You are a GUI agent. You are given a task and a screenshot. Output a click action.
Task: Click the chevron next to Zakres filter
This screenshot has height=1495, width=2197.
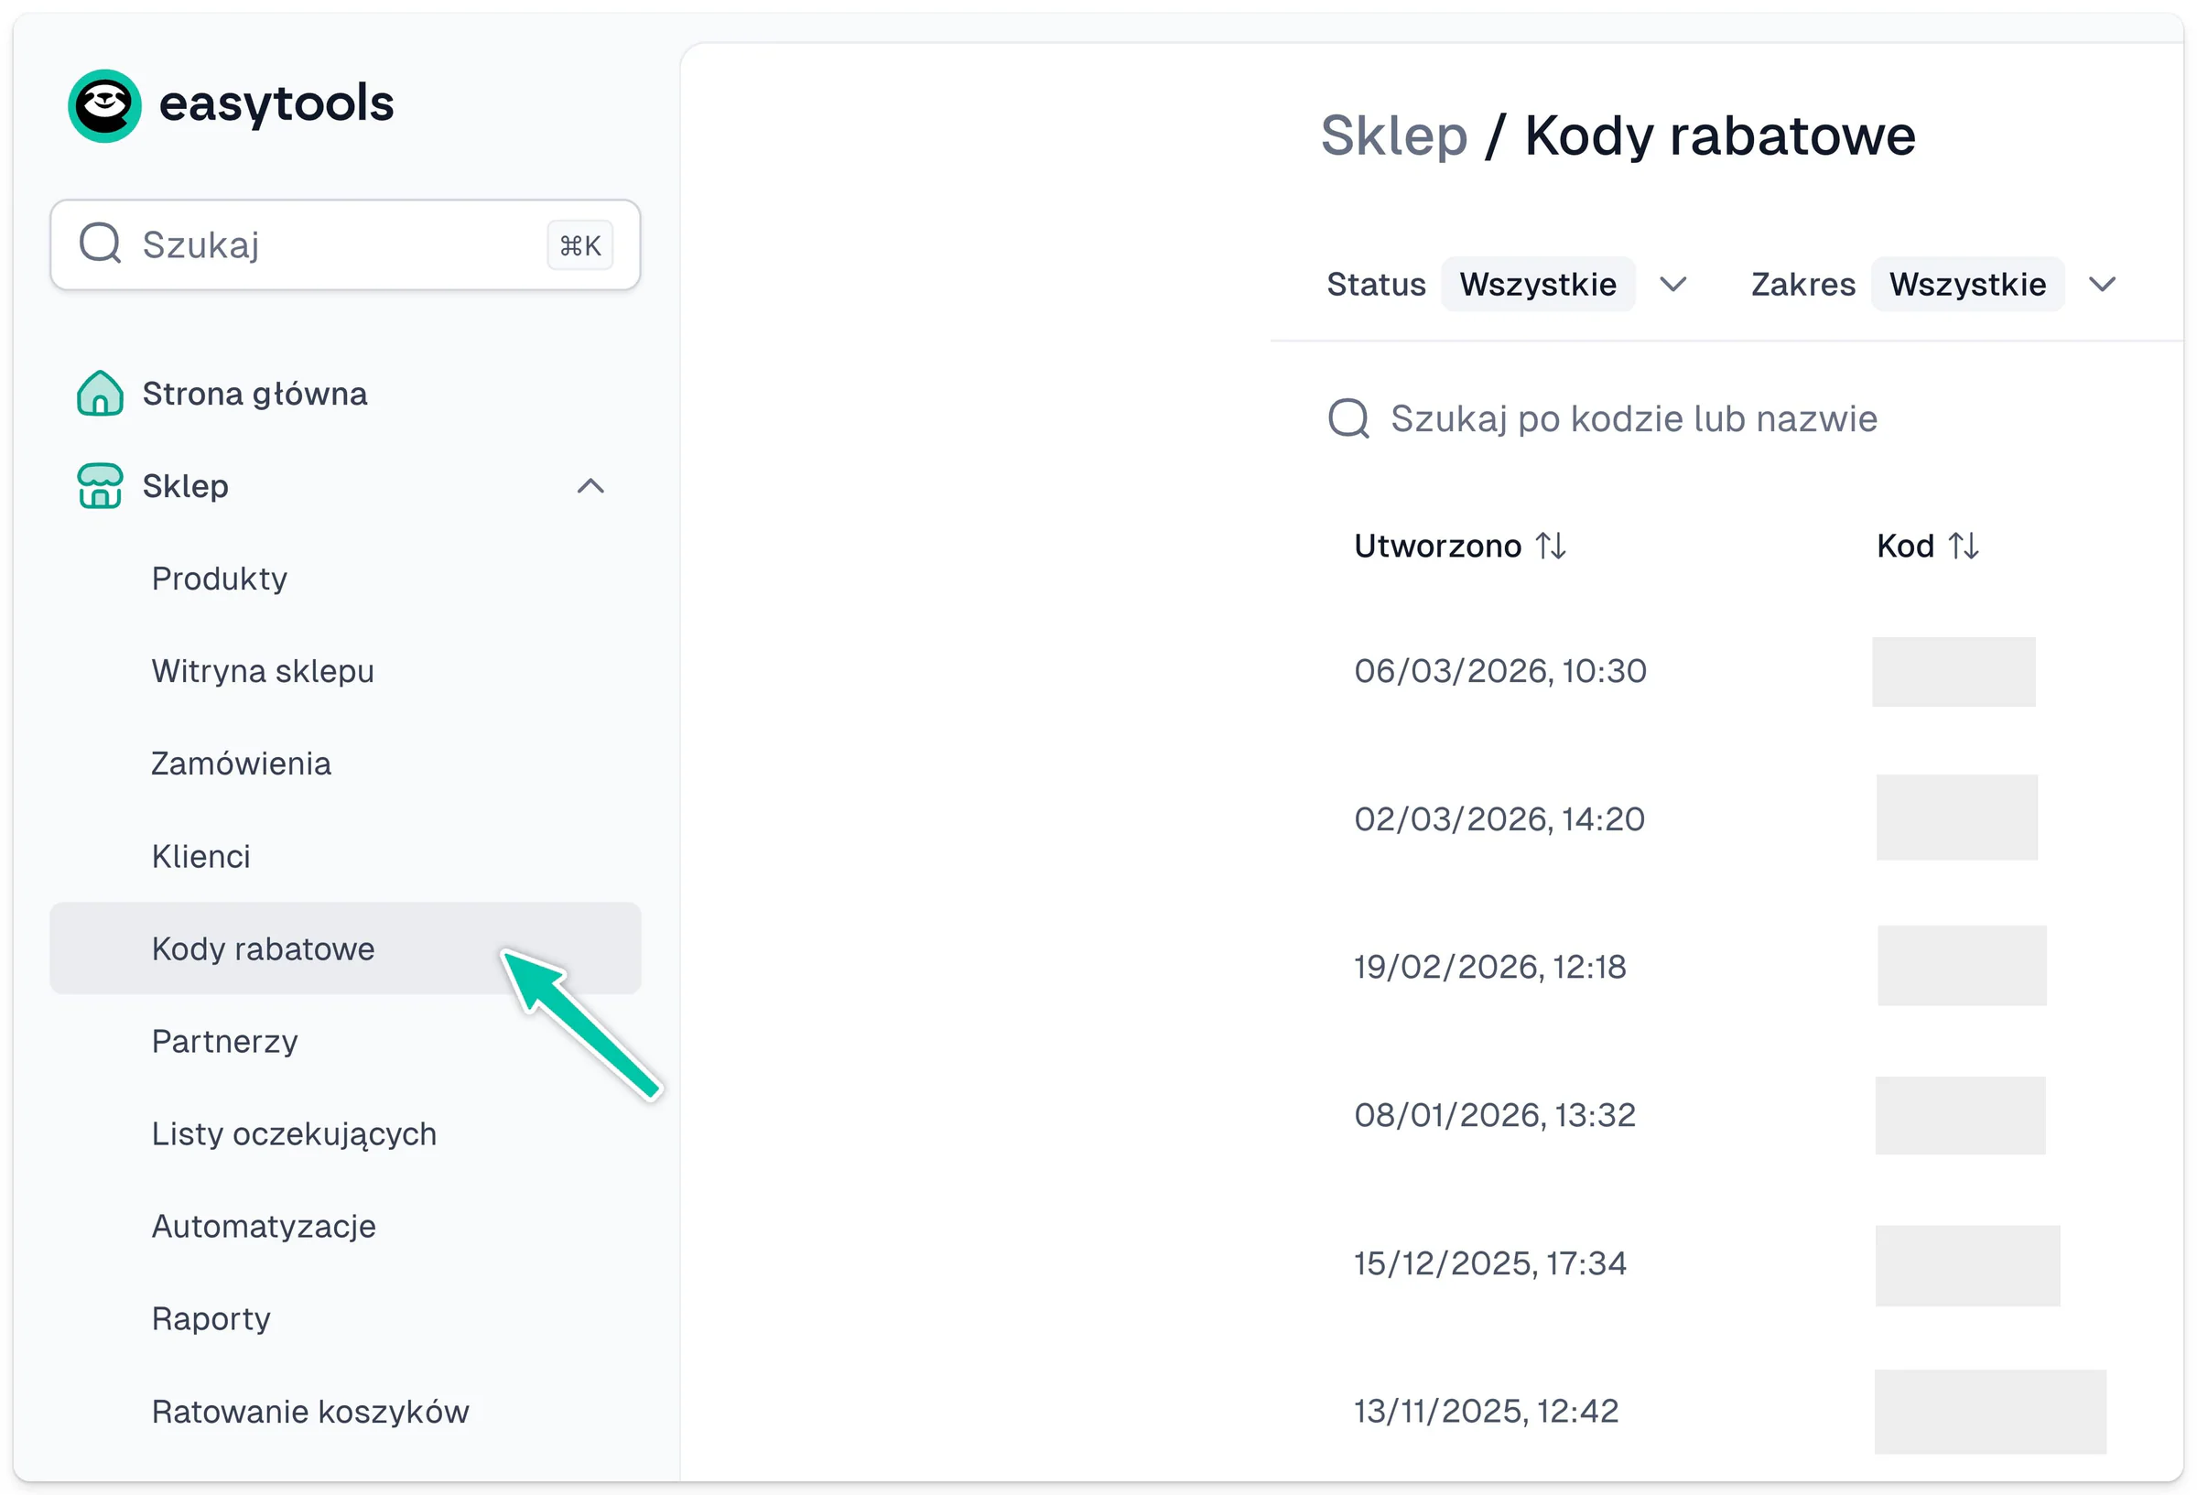coord(2103,285)
